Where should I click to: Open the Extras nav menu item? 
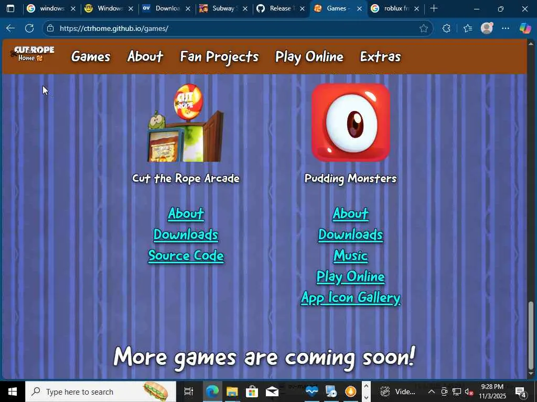(x=381, y=57)
